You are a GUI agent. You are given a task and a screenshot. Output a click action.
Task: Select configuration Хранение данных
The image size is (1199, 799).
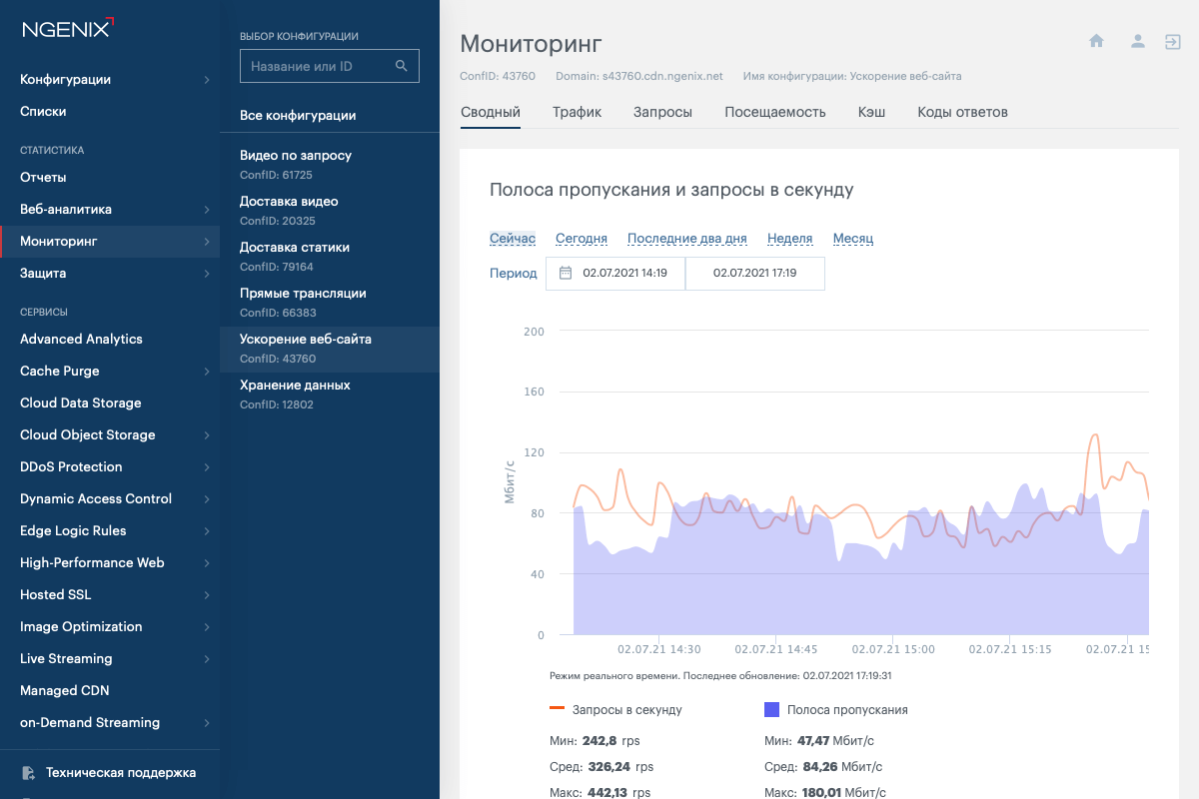tap(330, 395)
